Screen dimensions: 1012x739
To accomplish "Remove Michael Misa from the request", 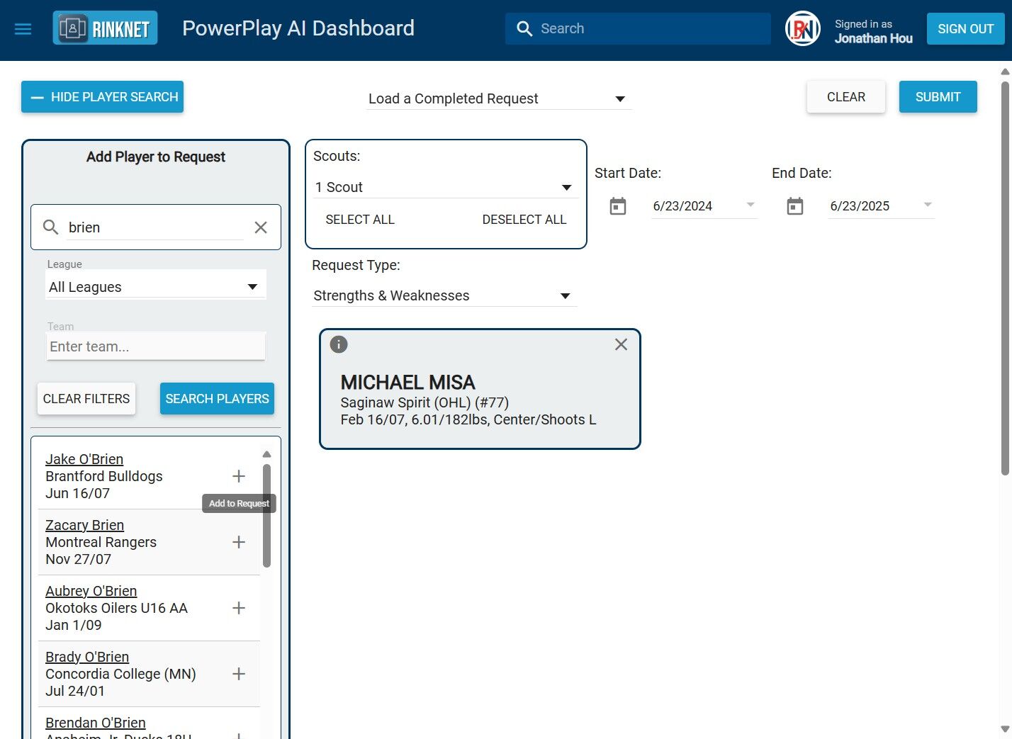I will (621, 344).
